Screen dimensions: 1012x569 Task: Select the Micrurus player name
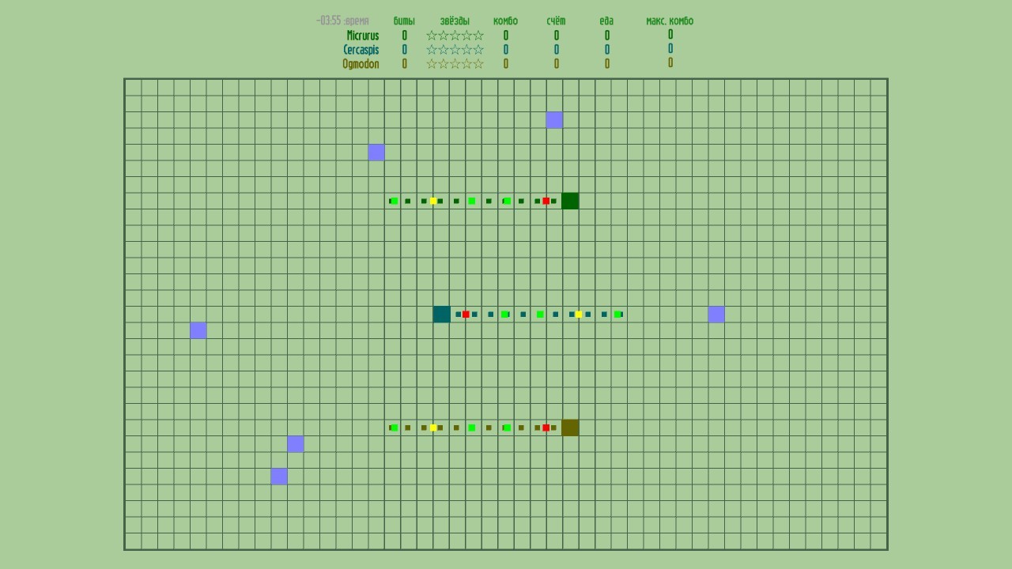click(363, 36)
